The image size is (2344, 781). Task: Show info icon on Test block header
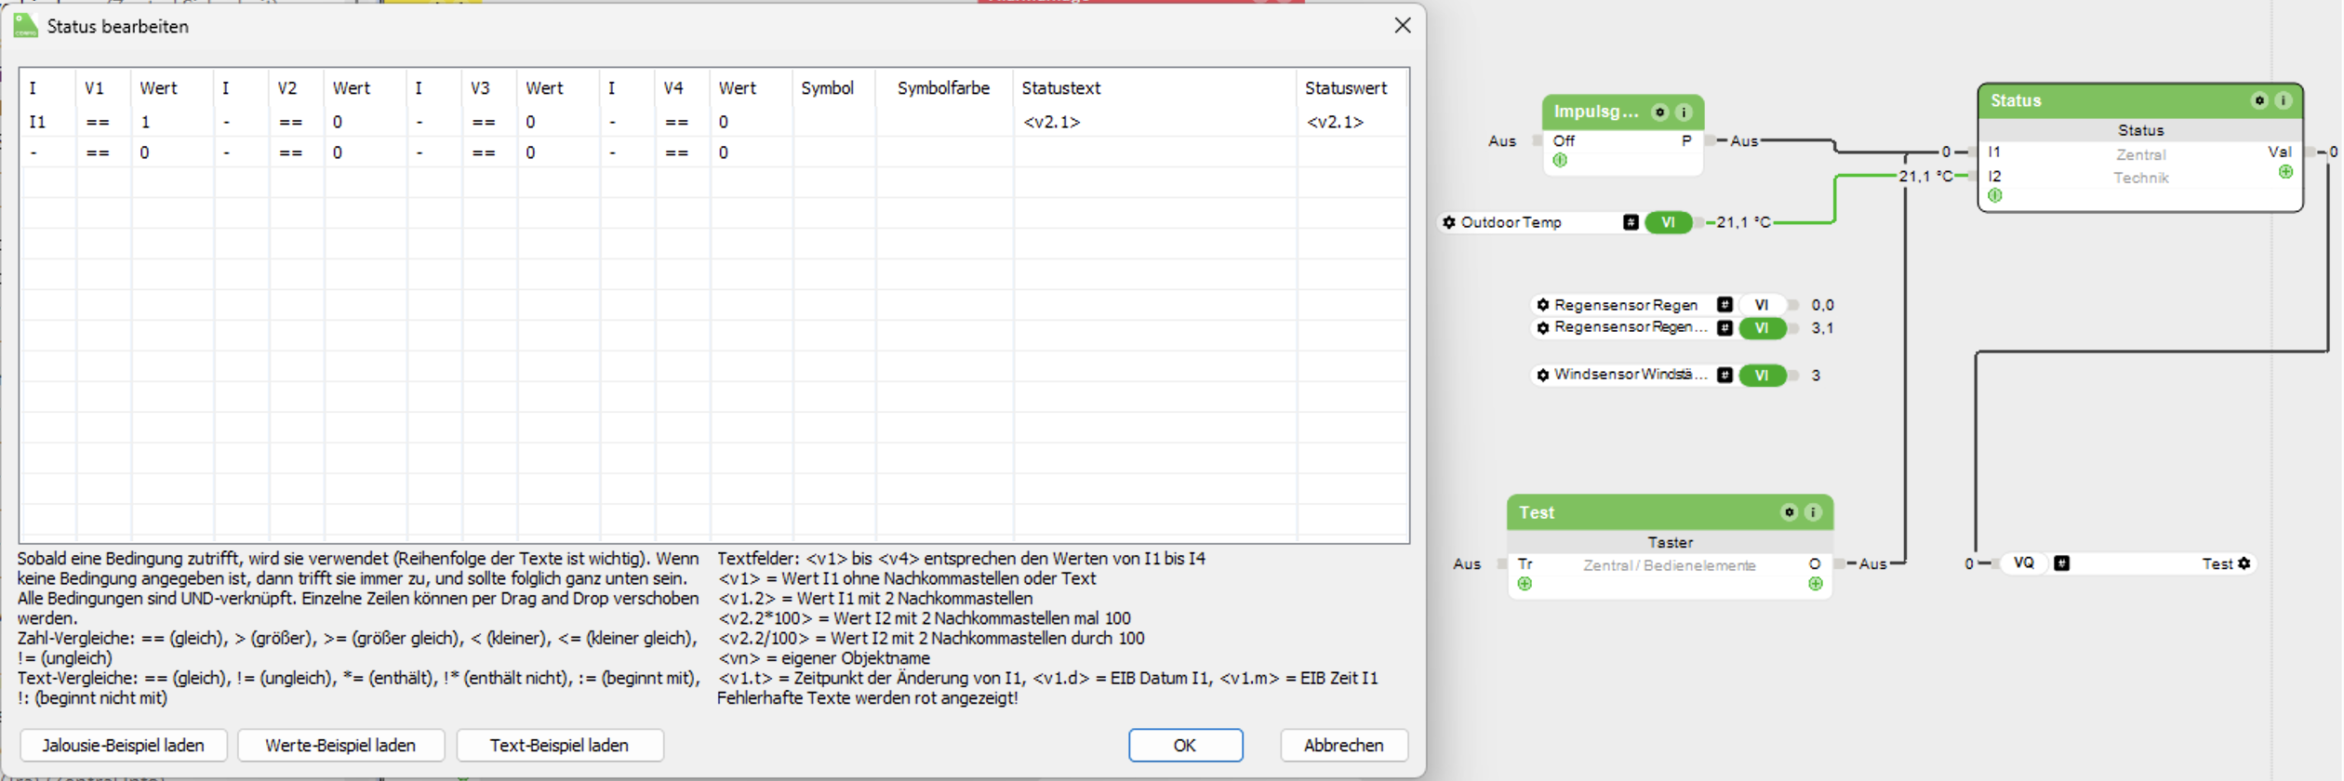tap(1814, 512)
